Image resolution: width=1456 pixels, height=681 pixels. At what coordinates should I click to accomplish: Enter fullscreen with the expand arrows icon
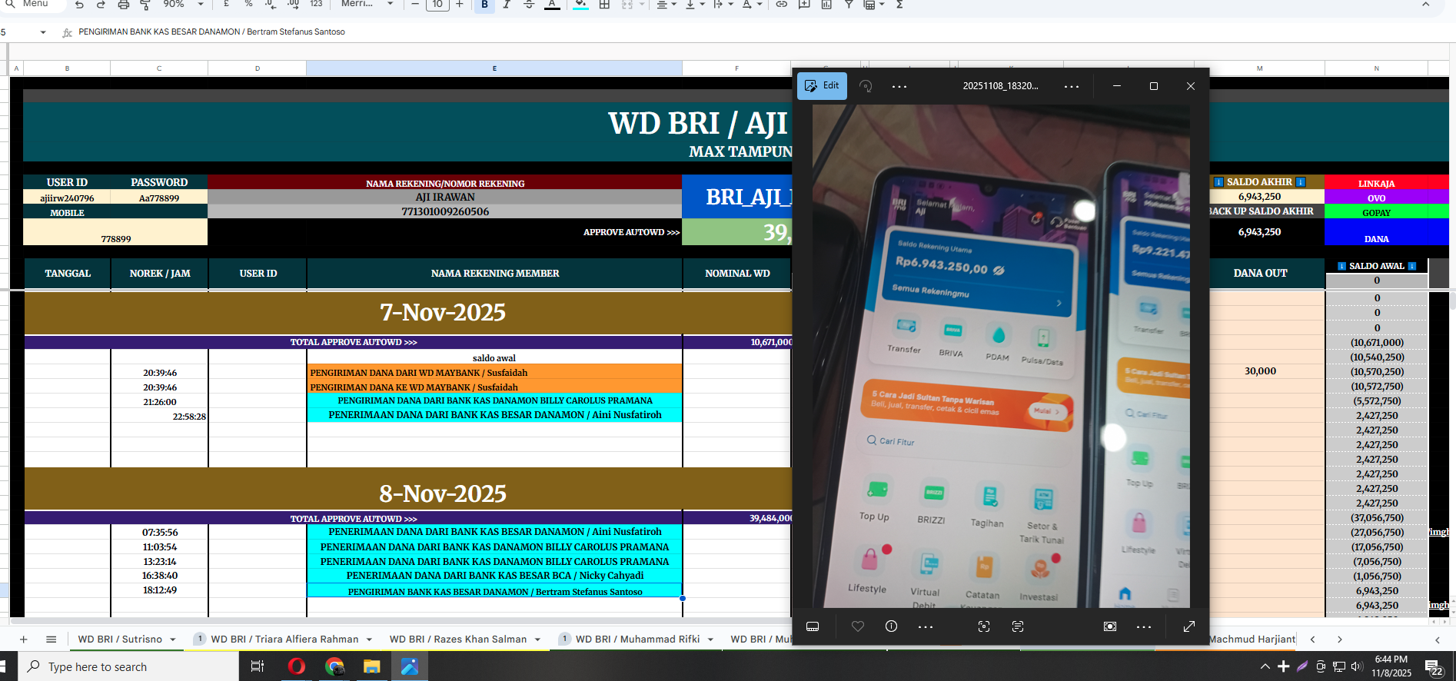click(x=1189, y=626)
